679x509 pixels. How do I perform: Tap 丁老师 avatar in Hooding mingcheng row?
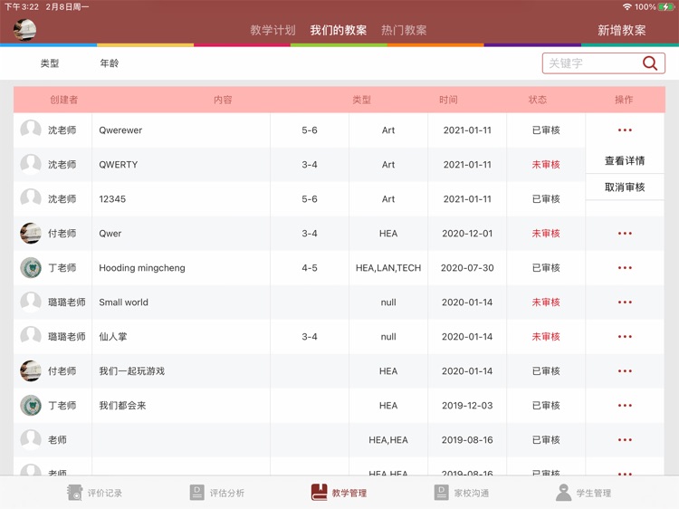tap(31, 268)
